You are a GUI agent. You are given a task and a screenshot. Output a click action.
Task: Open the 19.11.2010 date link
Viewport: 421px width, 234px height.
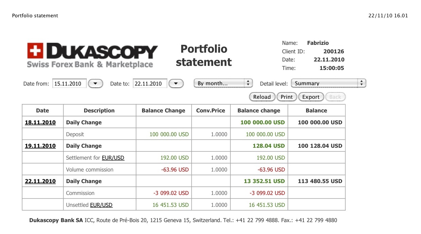point(40,146)
